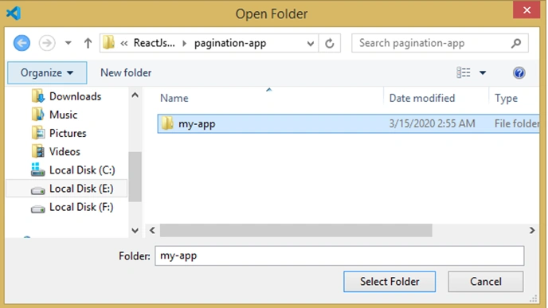Click the Pictures folder icon
The width and height of the screenshot is (548, 308).
click(38, 133)
